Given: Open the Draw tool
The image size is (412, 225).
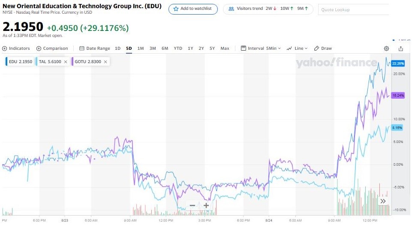Looking at the screenshot, I should click(323, 49).
